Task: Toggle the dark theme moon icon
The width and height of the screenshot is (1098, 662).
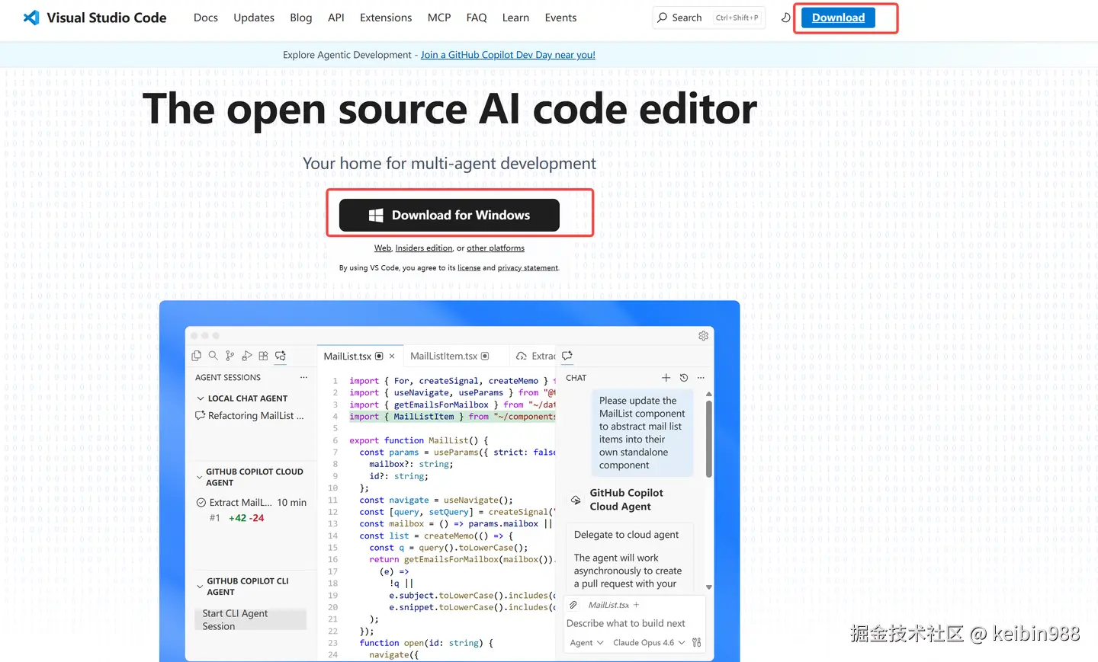Action: point(785,18)
